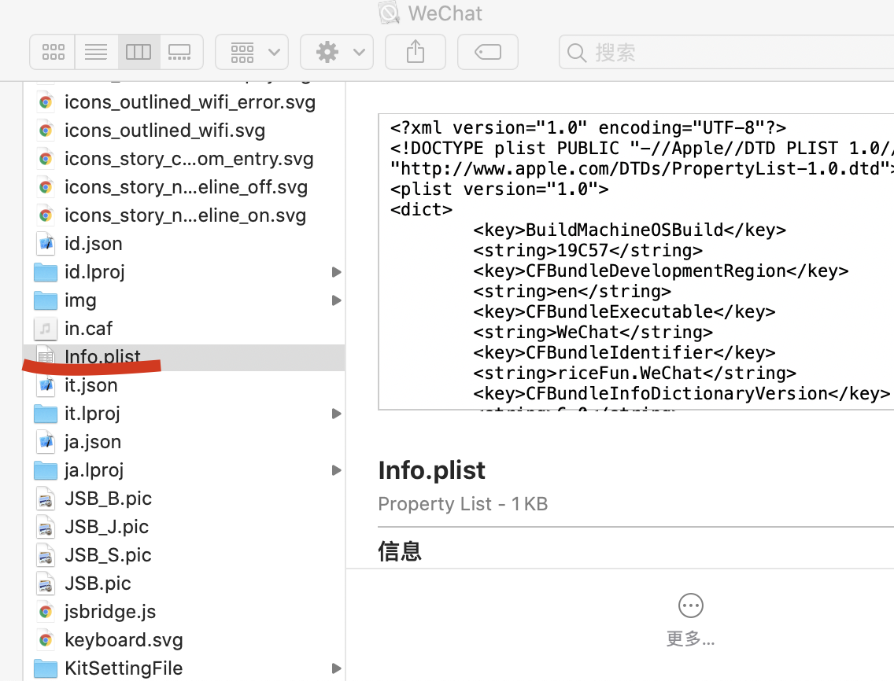Viewport: 894px width, 681px height.
Task: Select the JSB_S.pic file
Action: point(184,555)
